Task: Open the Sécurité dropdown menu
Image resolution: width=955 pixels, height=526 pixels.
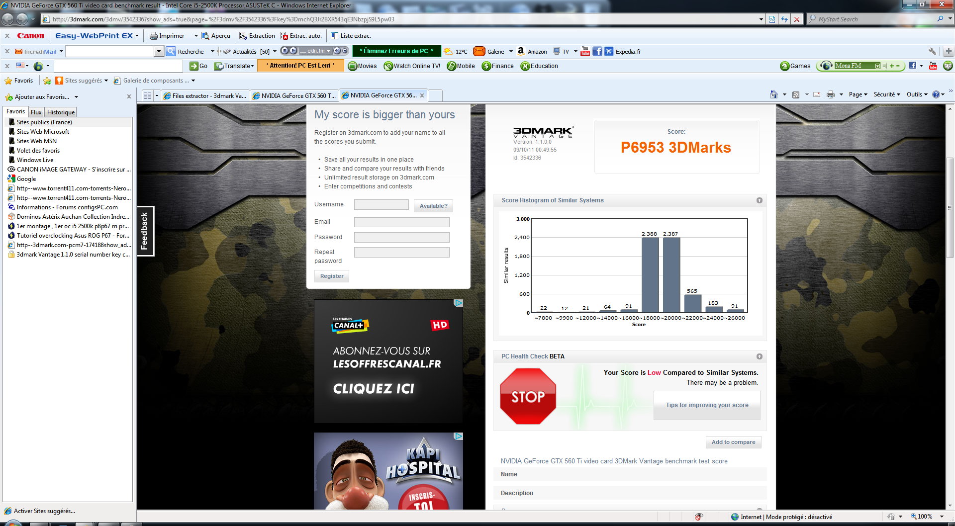Action: [886, 94]
